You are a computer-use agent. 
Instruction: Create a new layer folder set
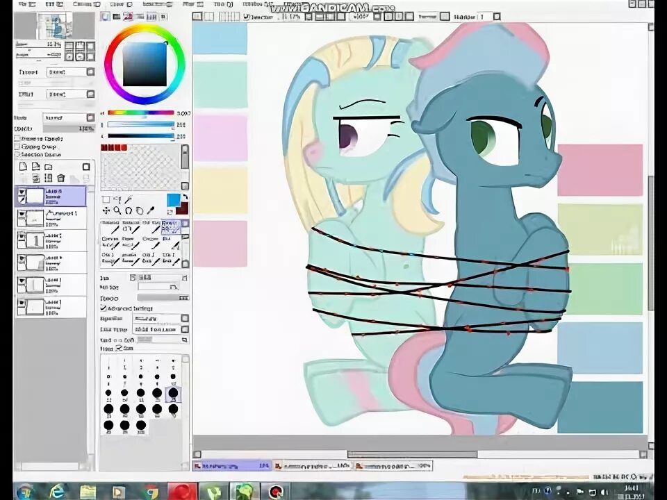(49, 167)
